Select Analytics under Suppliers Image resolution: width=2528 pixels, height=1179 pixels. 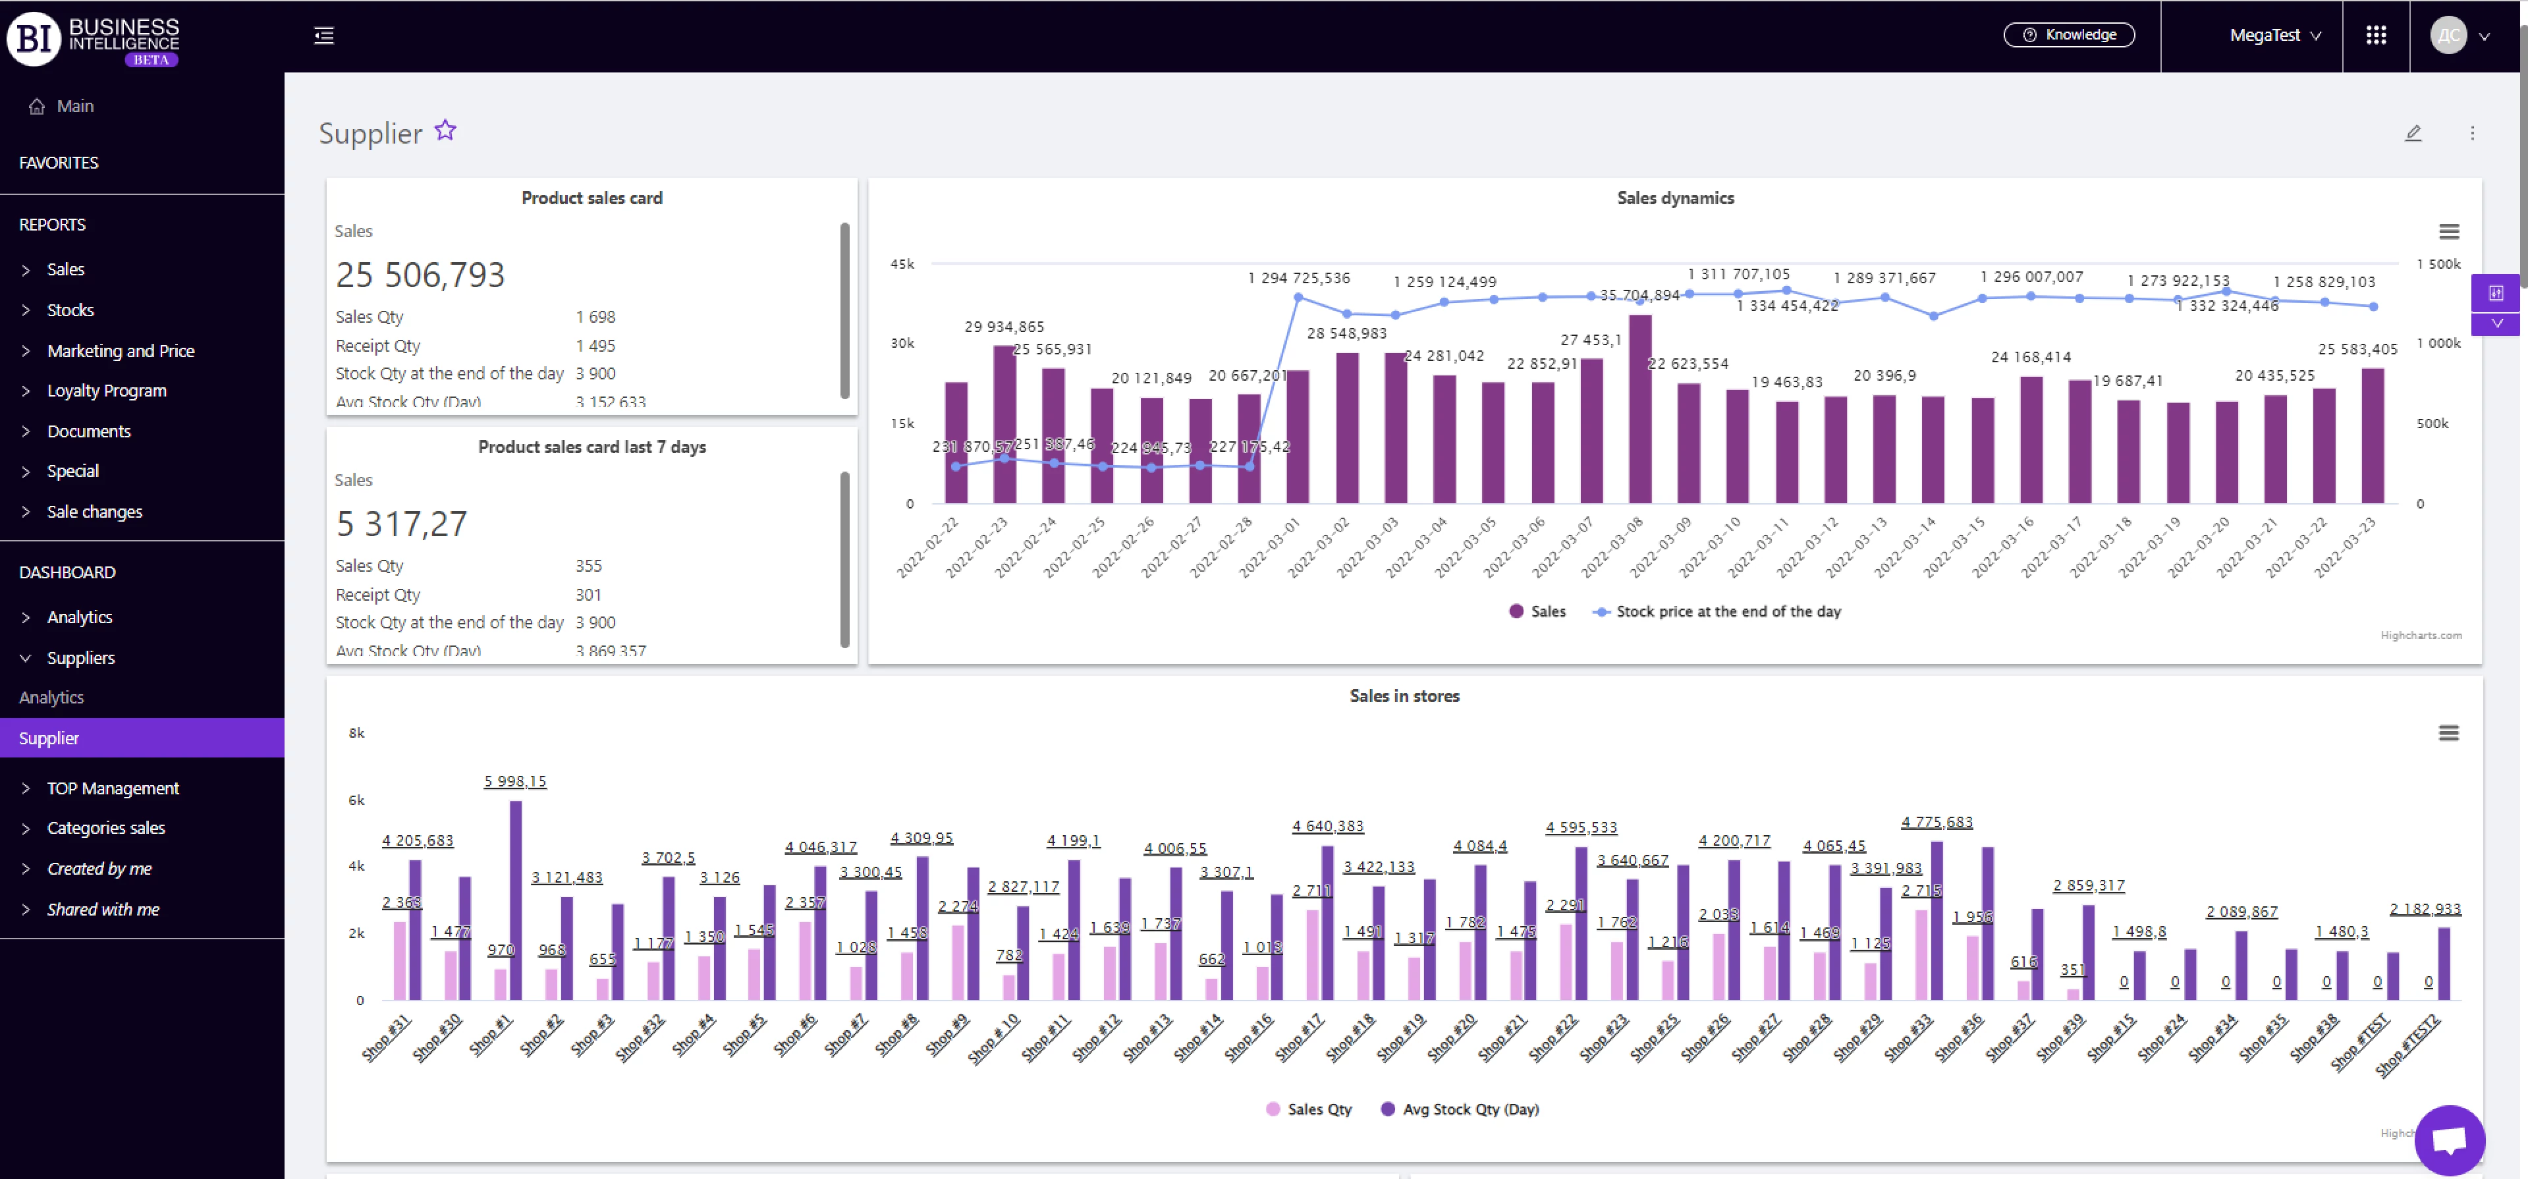(x=52, y=697)
